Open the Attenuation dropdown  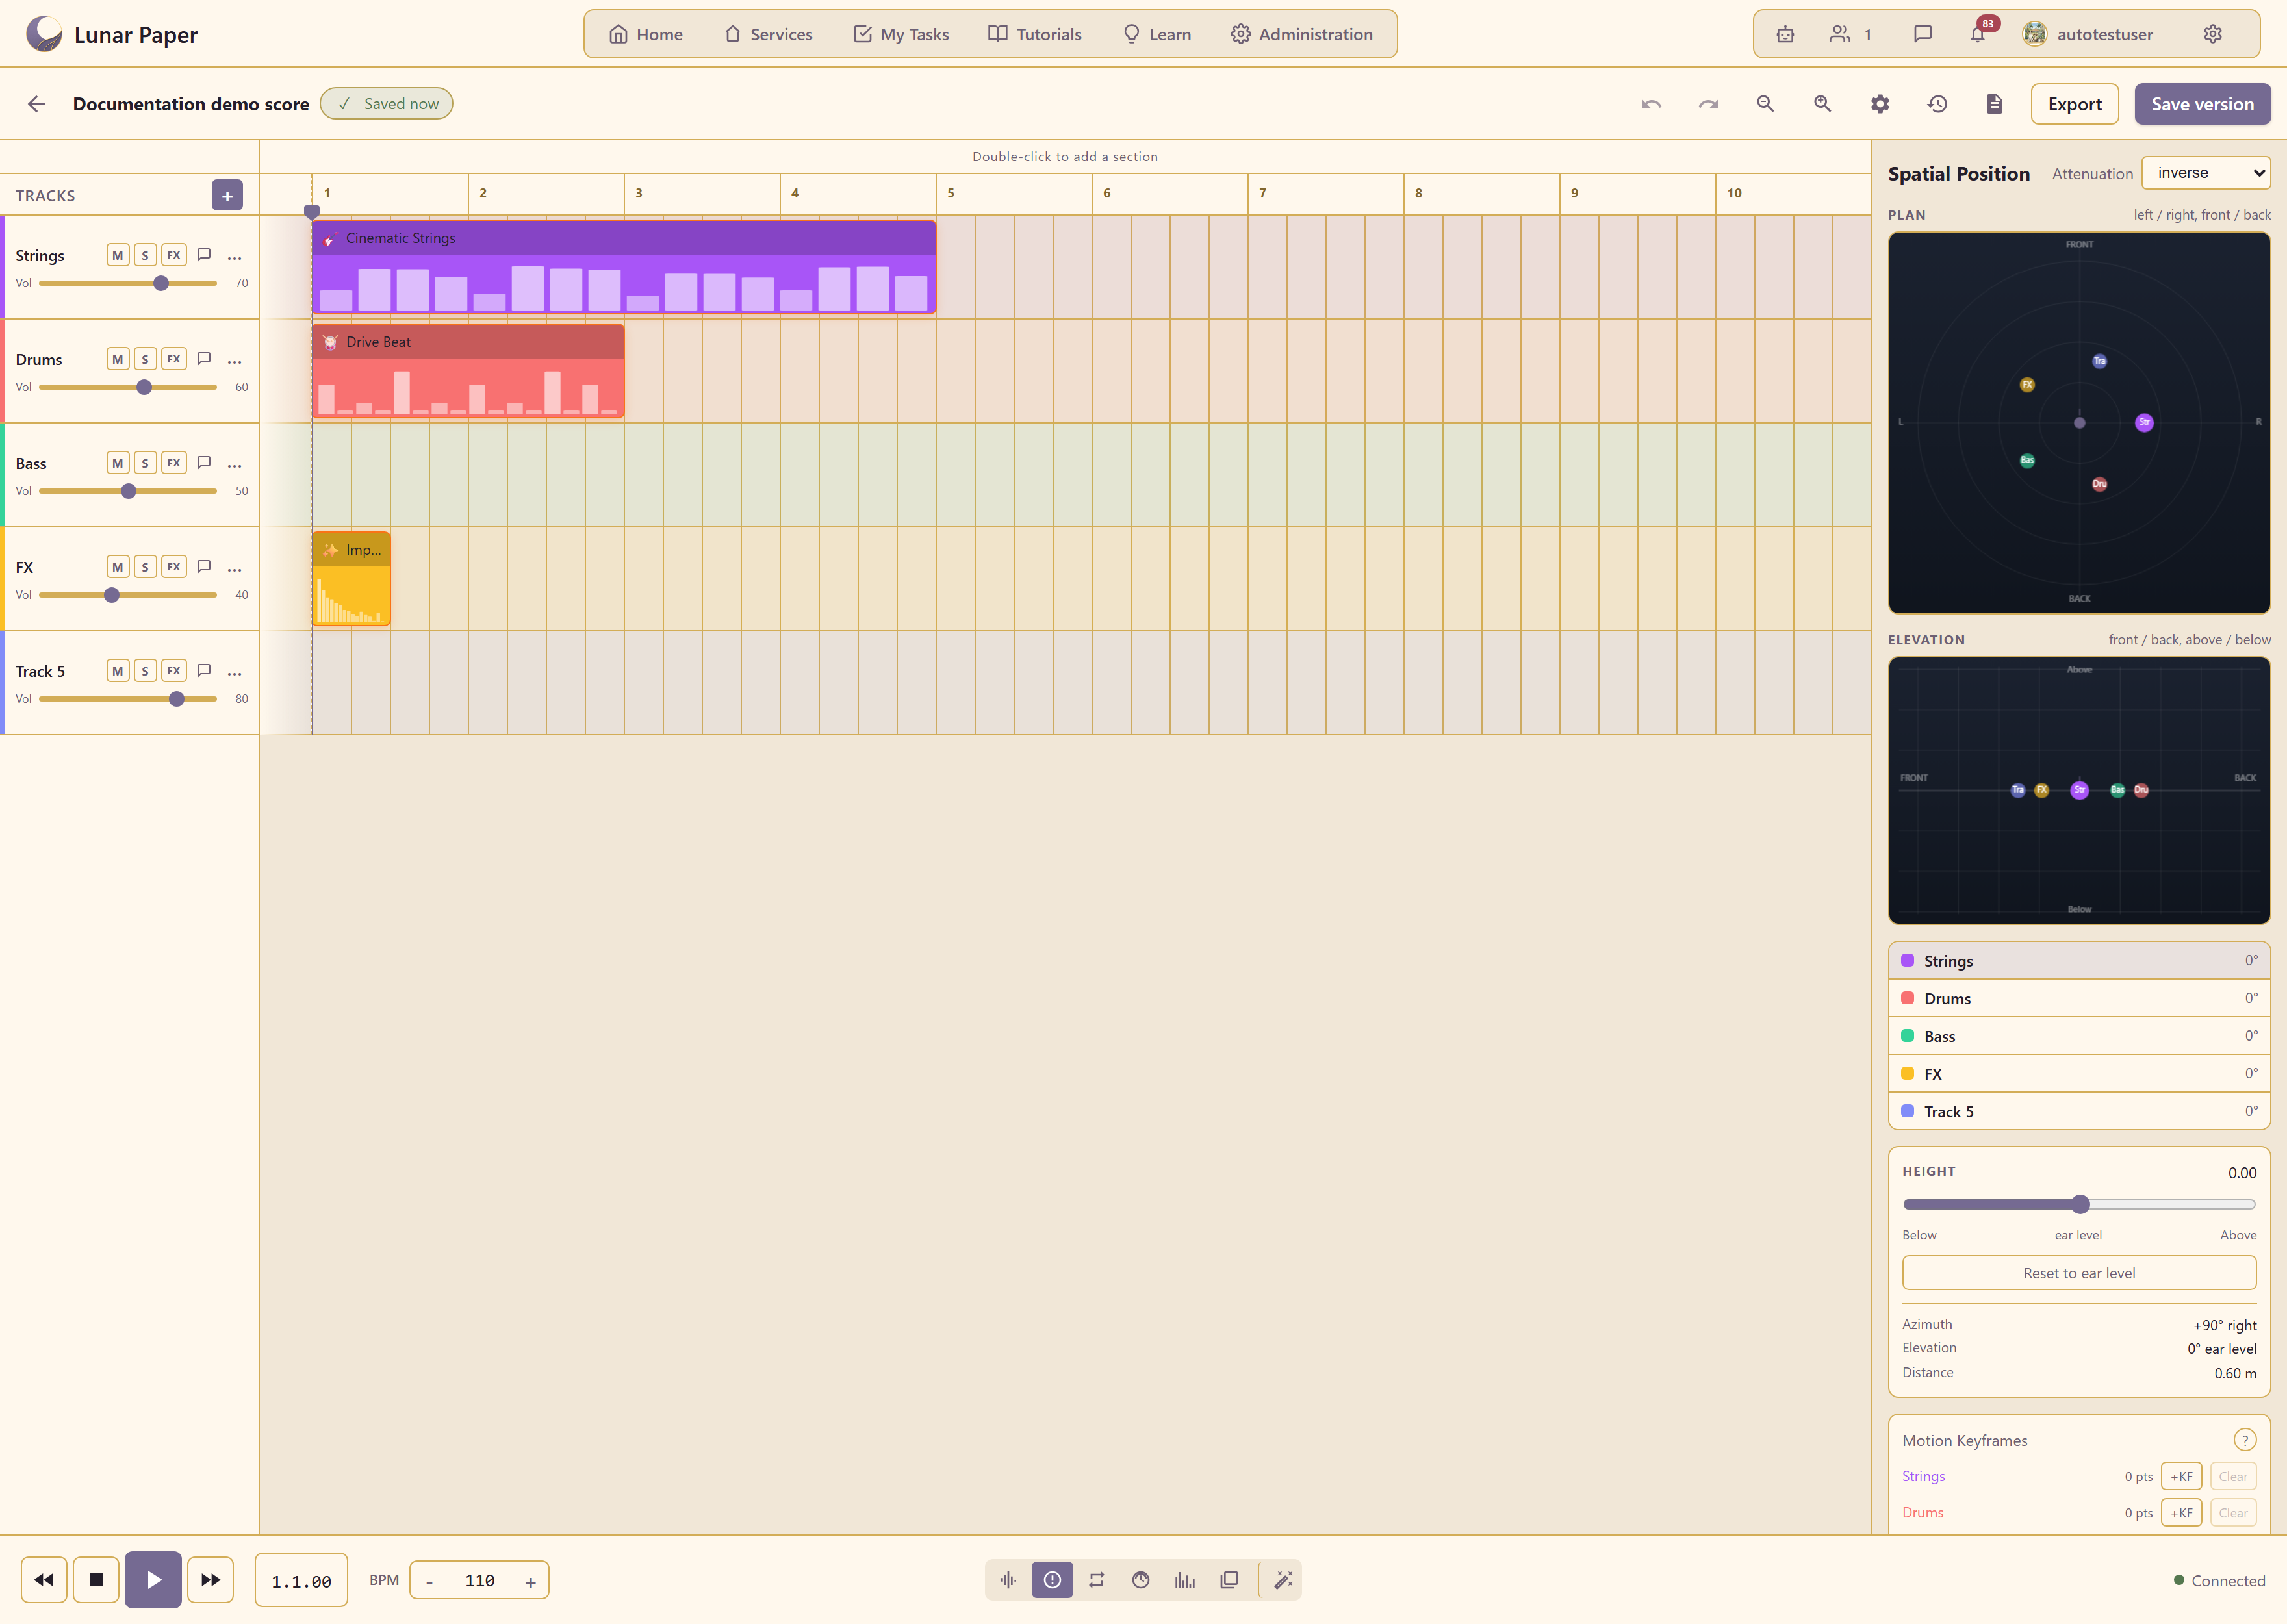click(2206, 173)
